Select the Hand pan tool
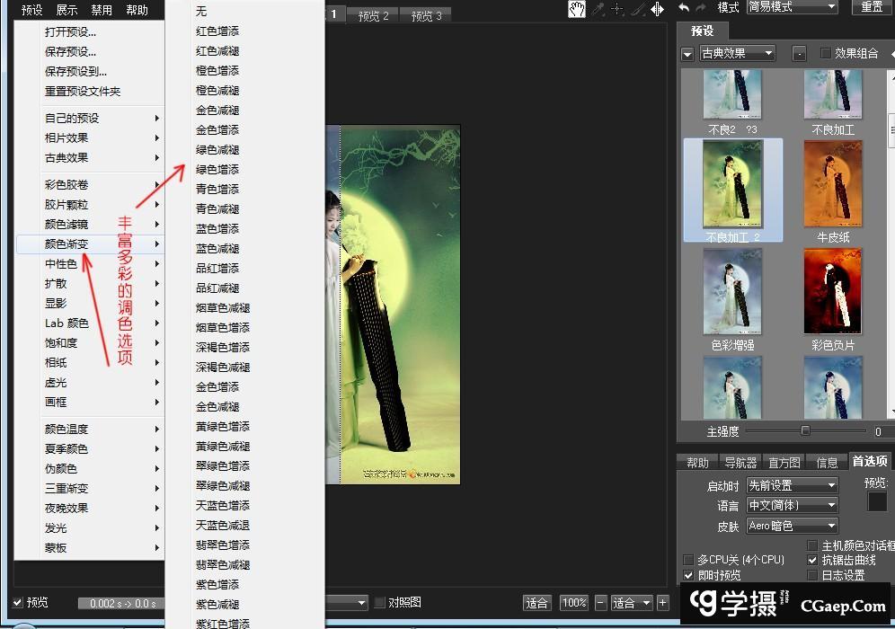 577,9
